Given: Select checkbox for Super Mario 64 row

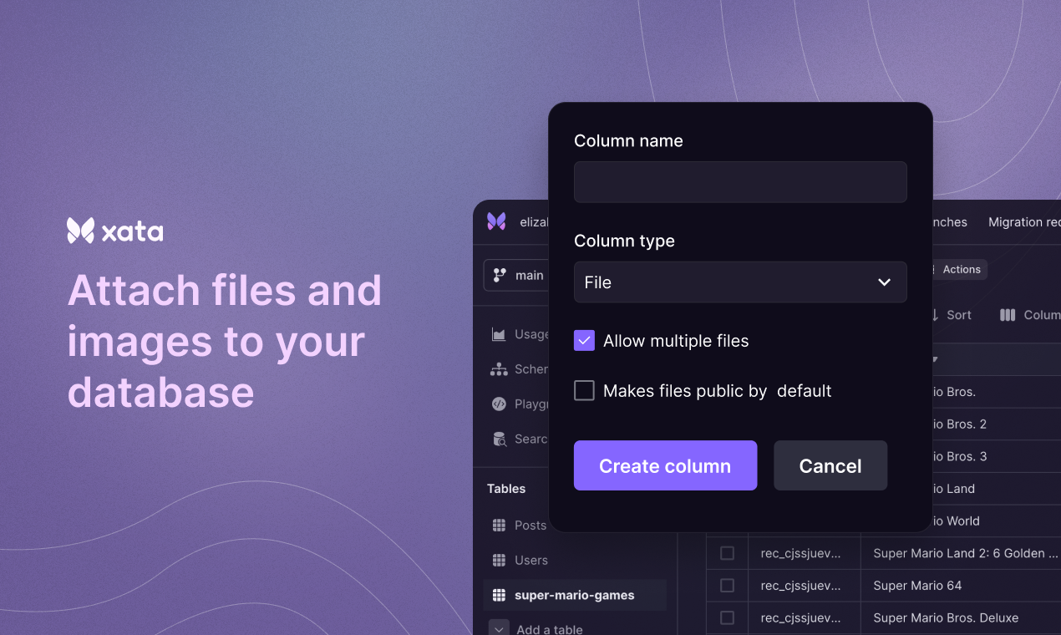Looking at the screenshot, I should point(727,586).
